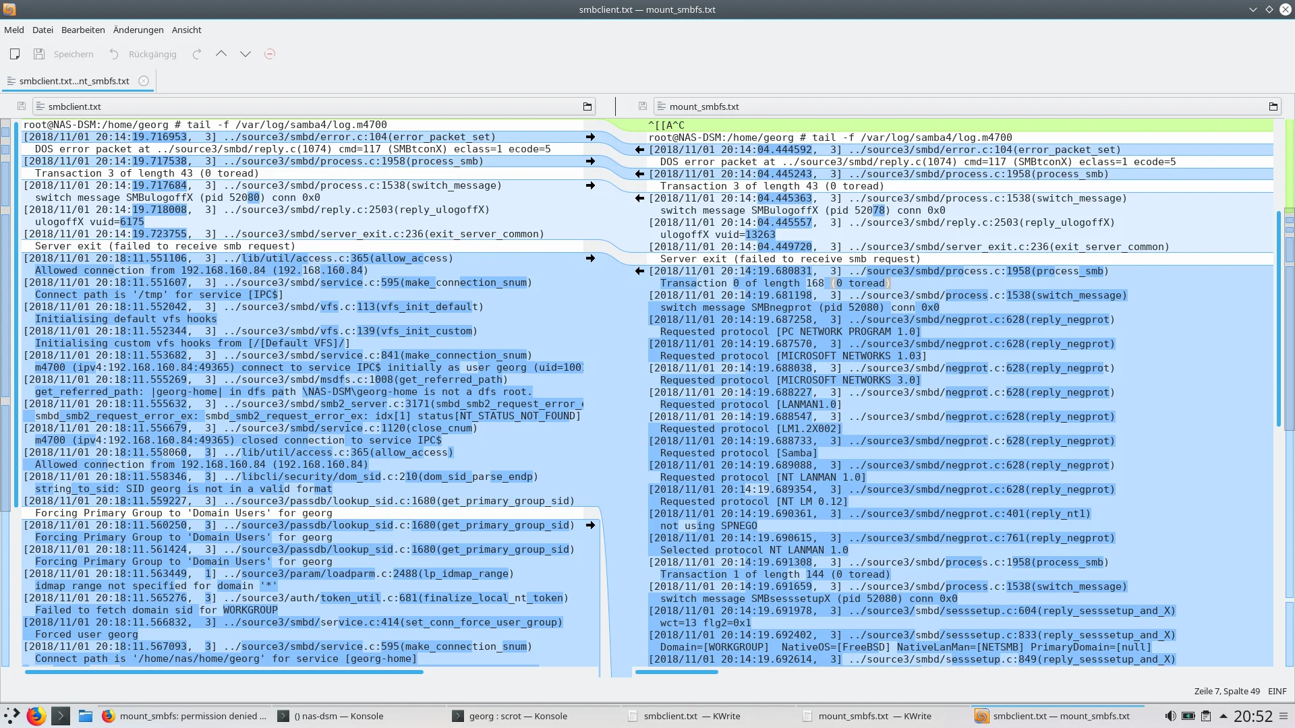The height and width of the screenshot is (728, 1295).
Task: Click line 'ulogoffX vuid=6175' in left pane
Action: (89, 222)
